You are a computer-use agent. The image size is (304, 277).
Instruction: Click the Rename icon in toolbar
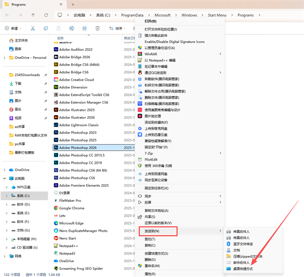[x=71, y=28]
